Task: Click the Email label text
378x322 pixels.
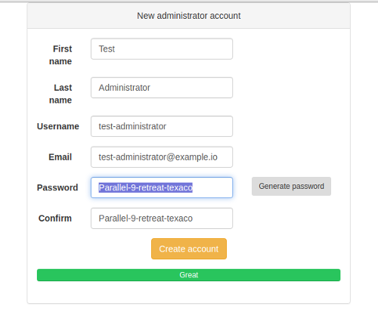Action: 60,157
